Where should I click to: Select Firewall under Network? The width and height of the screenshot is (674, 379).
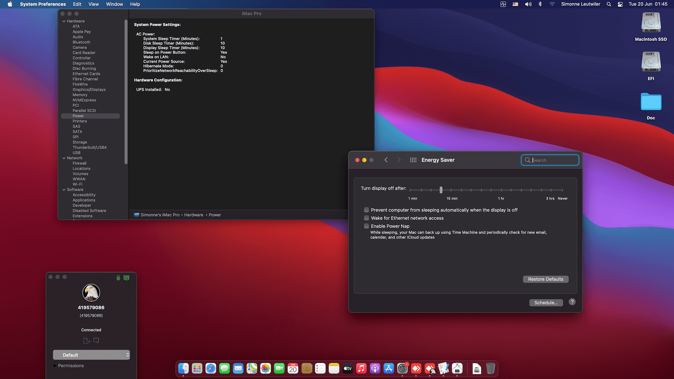[79, 163]
